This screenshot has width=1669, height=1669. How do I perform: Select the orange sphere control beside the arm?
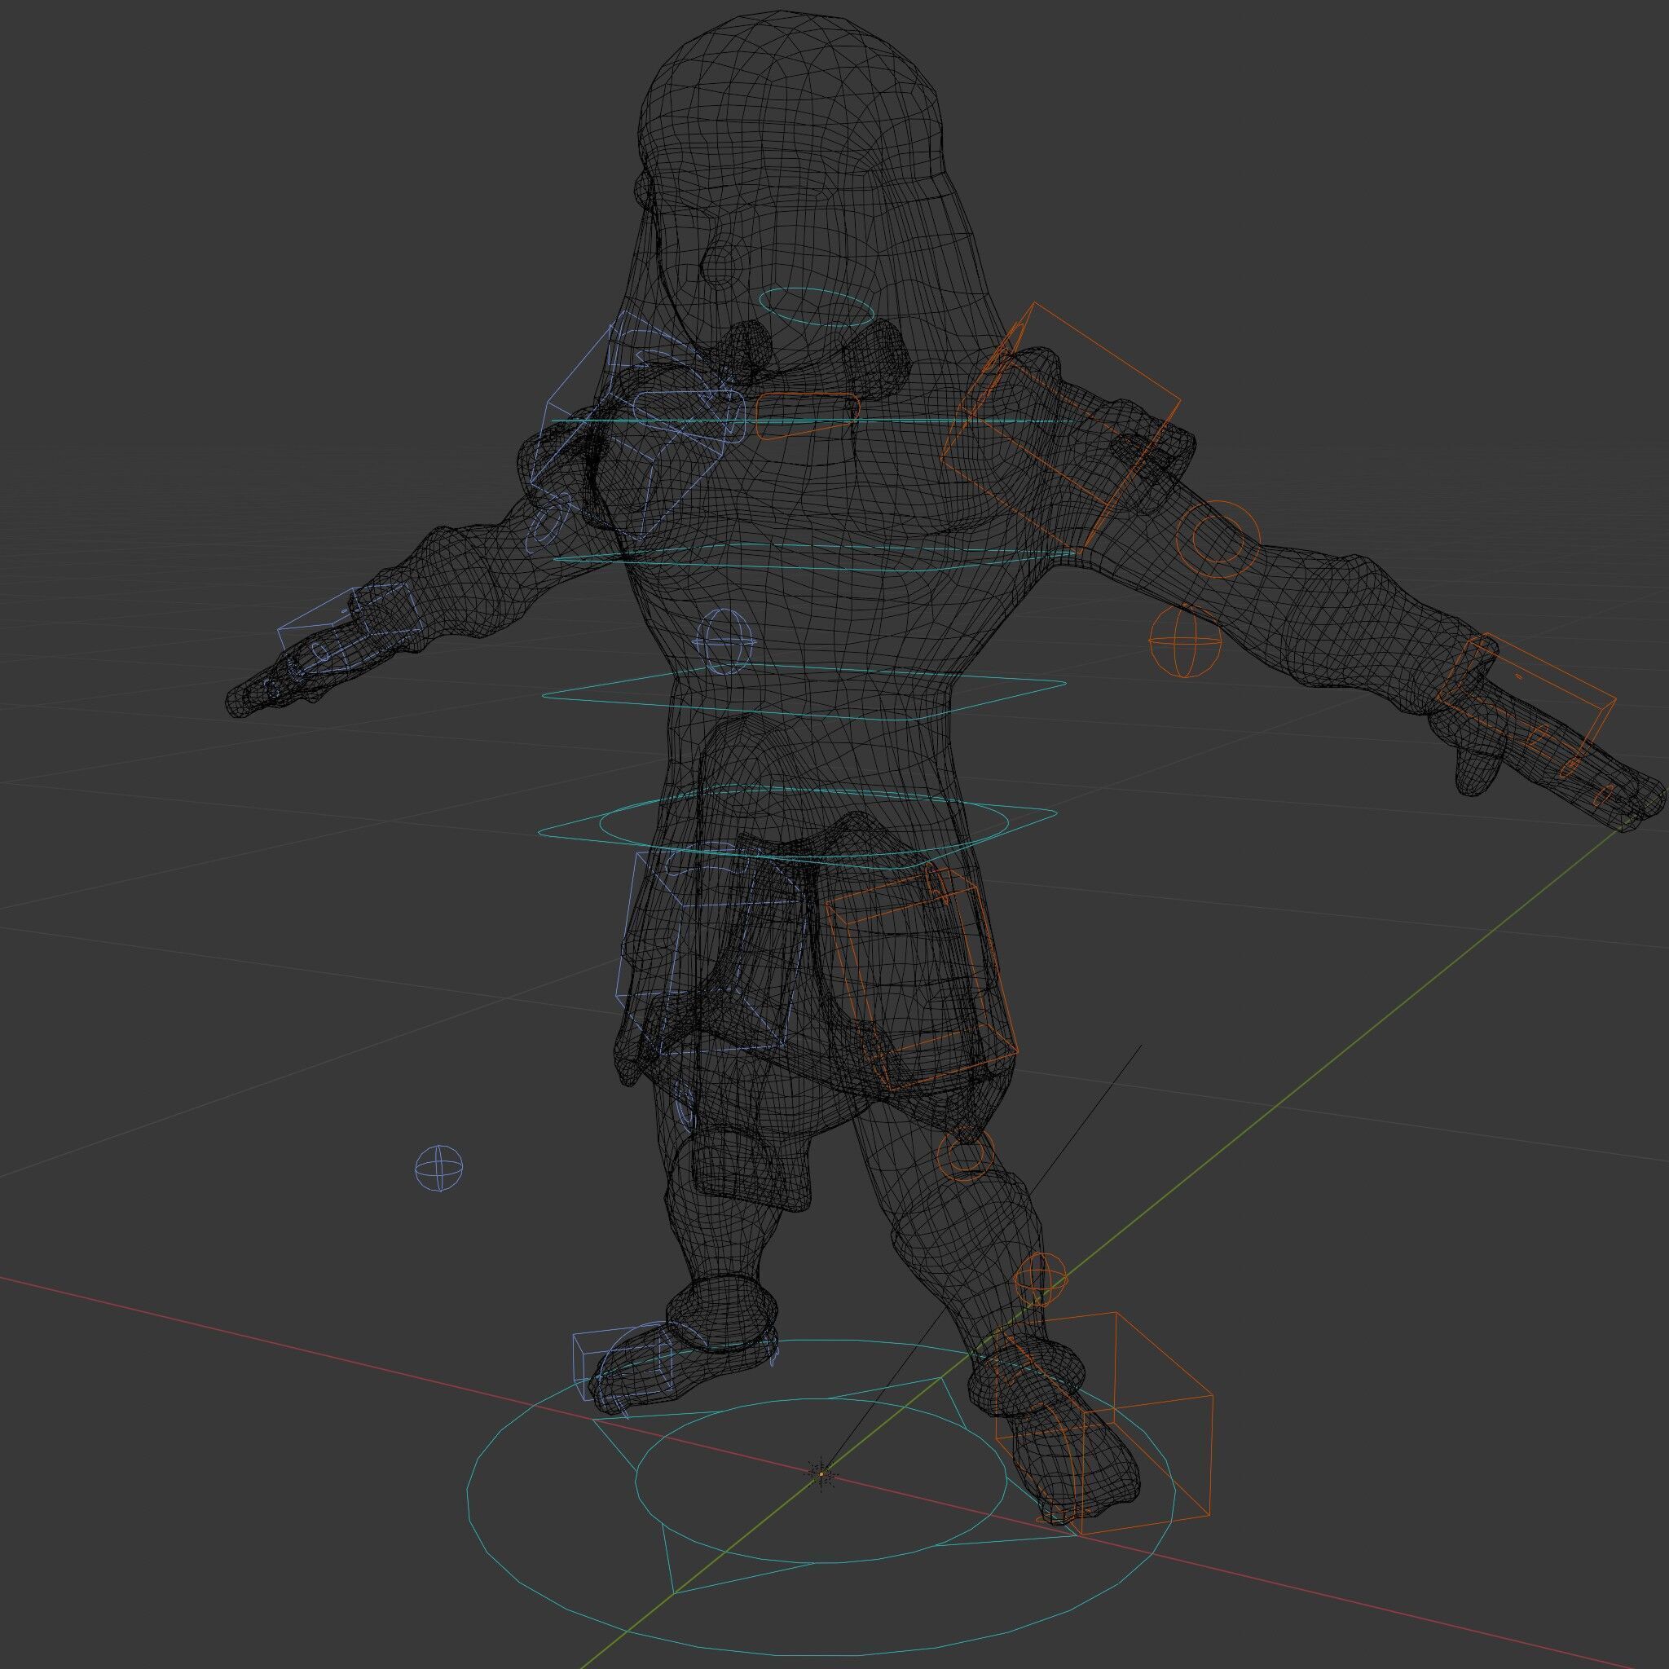1184,641
